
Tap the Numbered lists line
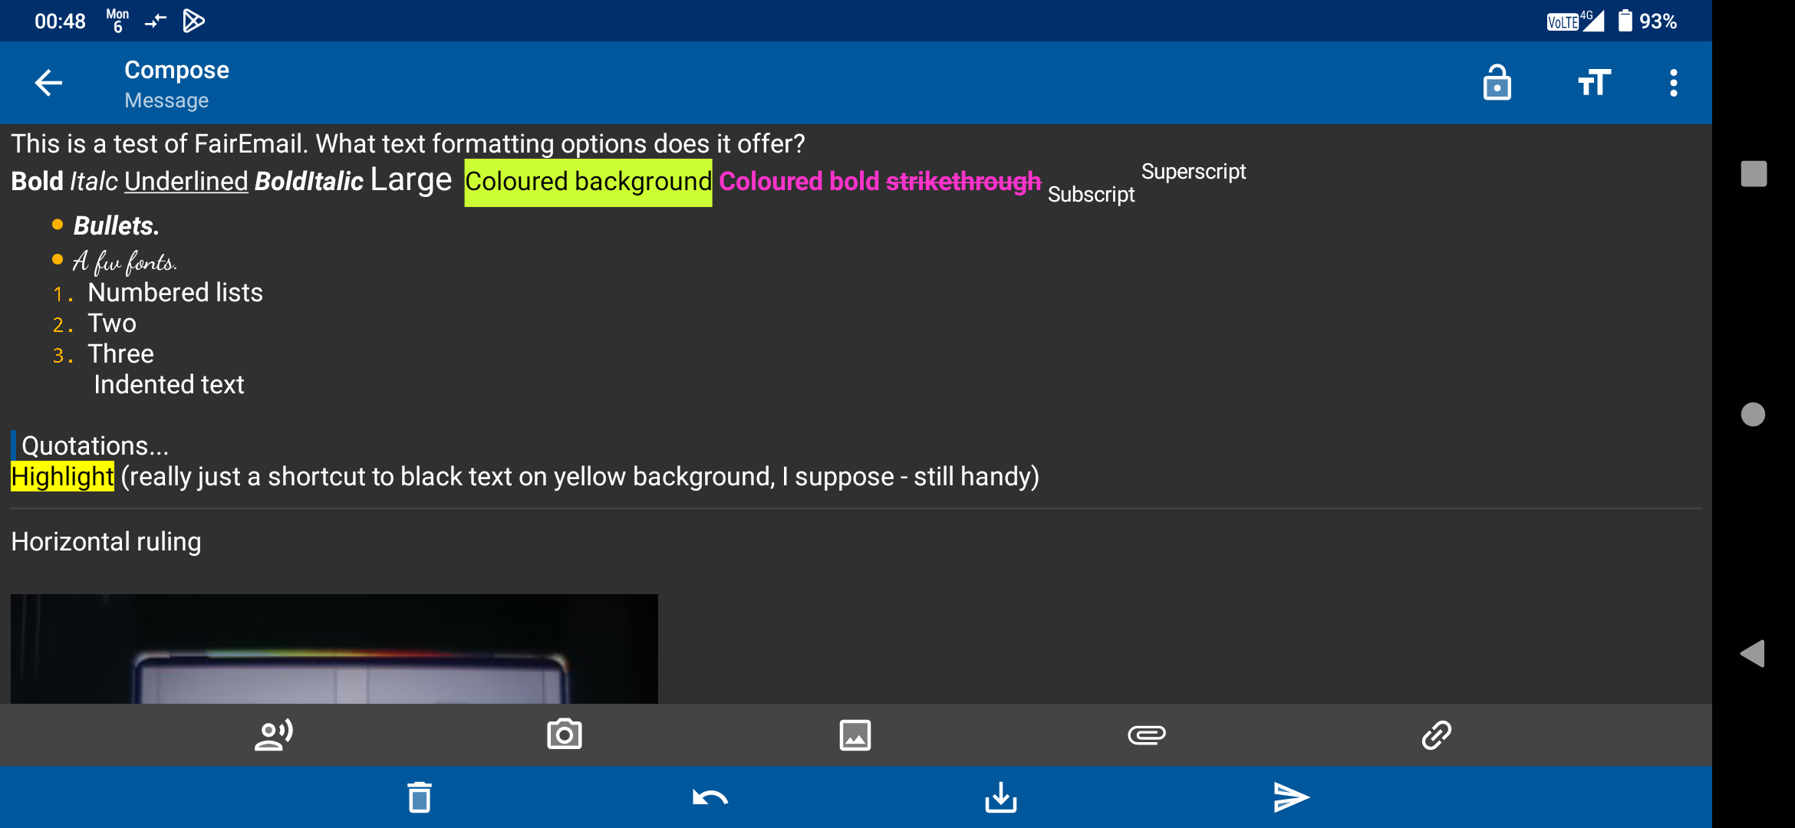pos(175,293)
